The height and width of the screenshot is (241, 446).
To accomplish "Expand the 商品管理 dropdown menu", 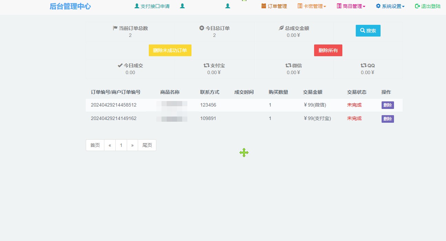I will click(351, 6).
